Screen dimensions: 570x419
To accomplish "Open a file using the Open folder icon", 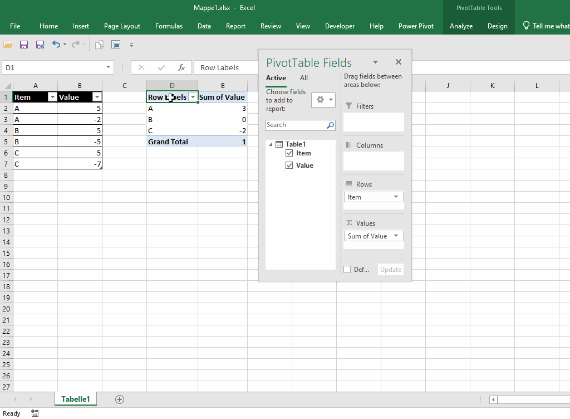I will tap(8, 45).
